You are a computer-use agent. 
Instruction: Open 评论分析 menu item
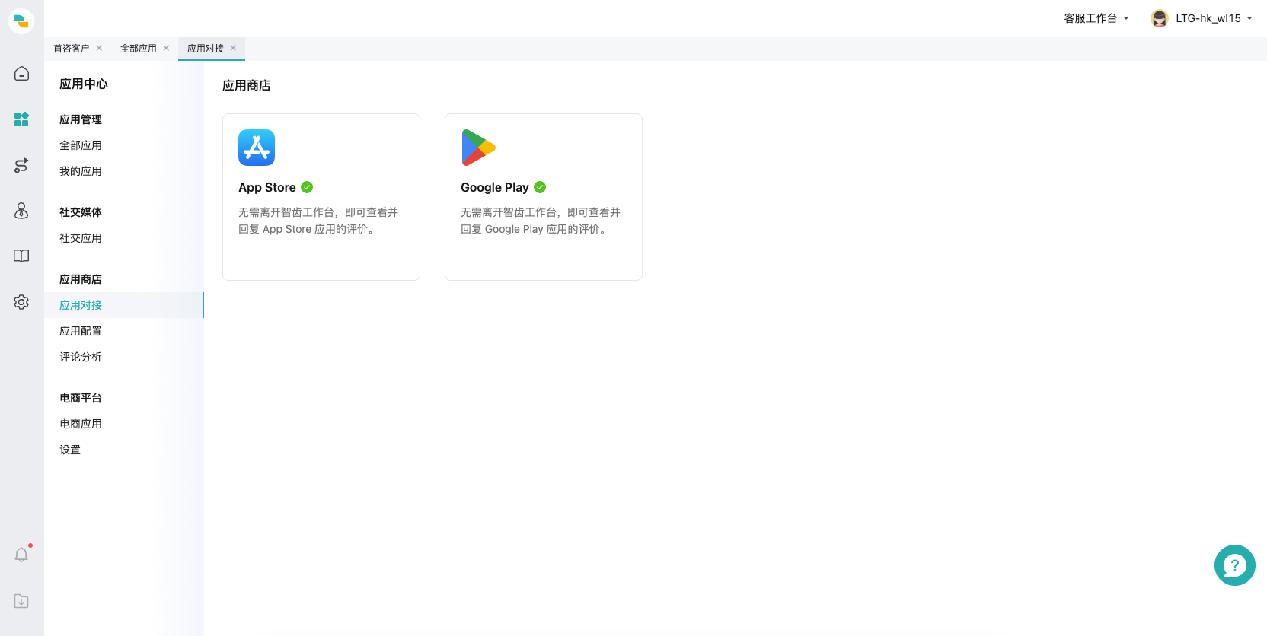pos(81,357)
